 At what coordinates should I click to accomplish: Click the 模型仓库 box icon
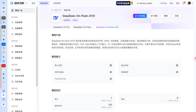[x=12, y=100]
